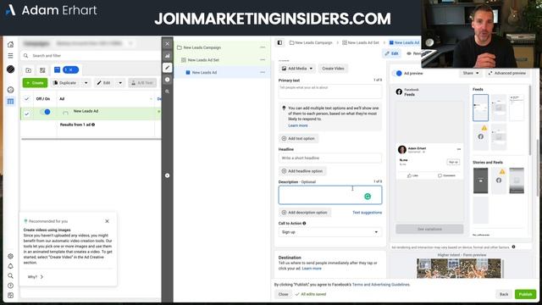Screen dimensions: 542x305
Task: Click the Create Video button
Action: [333, 69]
